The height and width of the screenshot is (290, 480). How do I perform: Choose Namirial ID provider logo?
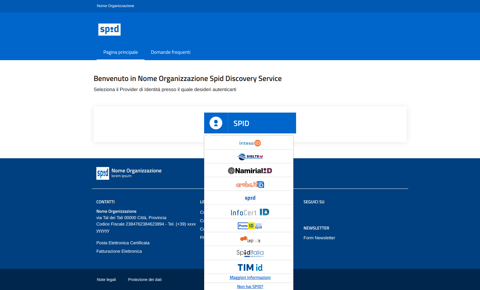coord(250,171)
